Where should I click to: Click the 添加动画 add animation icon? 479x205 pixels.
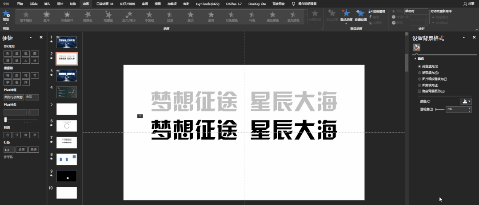click(x=332, y=13)
